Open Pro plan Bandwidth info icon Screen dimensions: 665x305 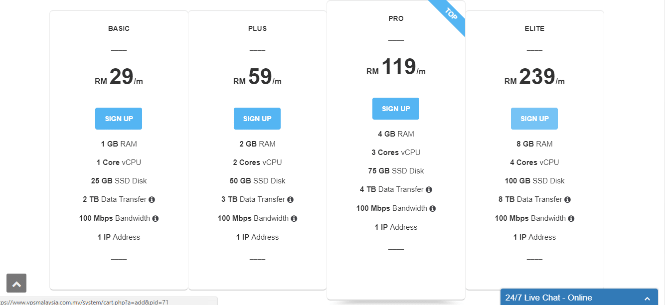tap(432, 208)
